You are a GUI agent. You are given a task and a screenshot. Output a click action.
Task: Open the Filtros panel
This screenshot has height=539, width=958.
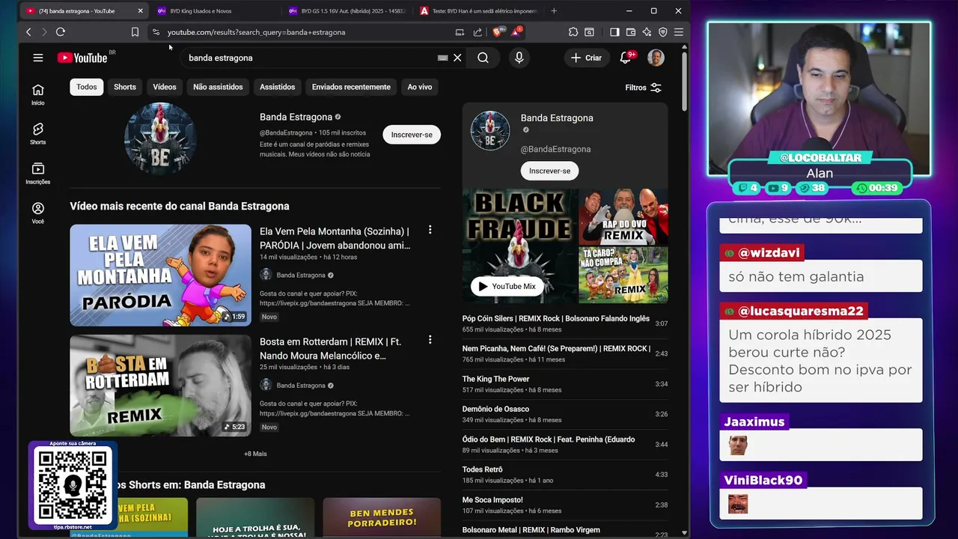(x=644, y=88)
